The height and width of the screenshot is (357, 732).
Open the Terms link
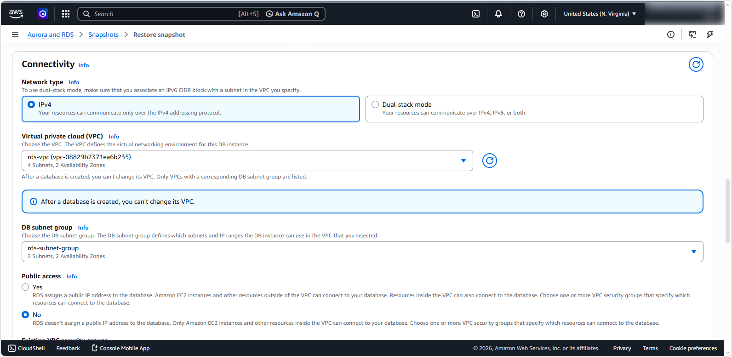[x=650, y=348]
